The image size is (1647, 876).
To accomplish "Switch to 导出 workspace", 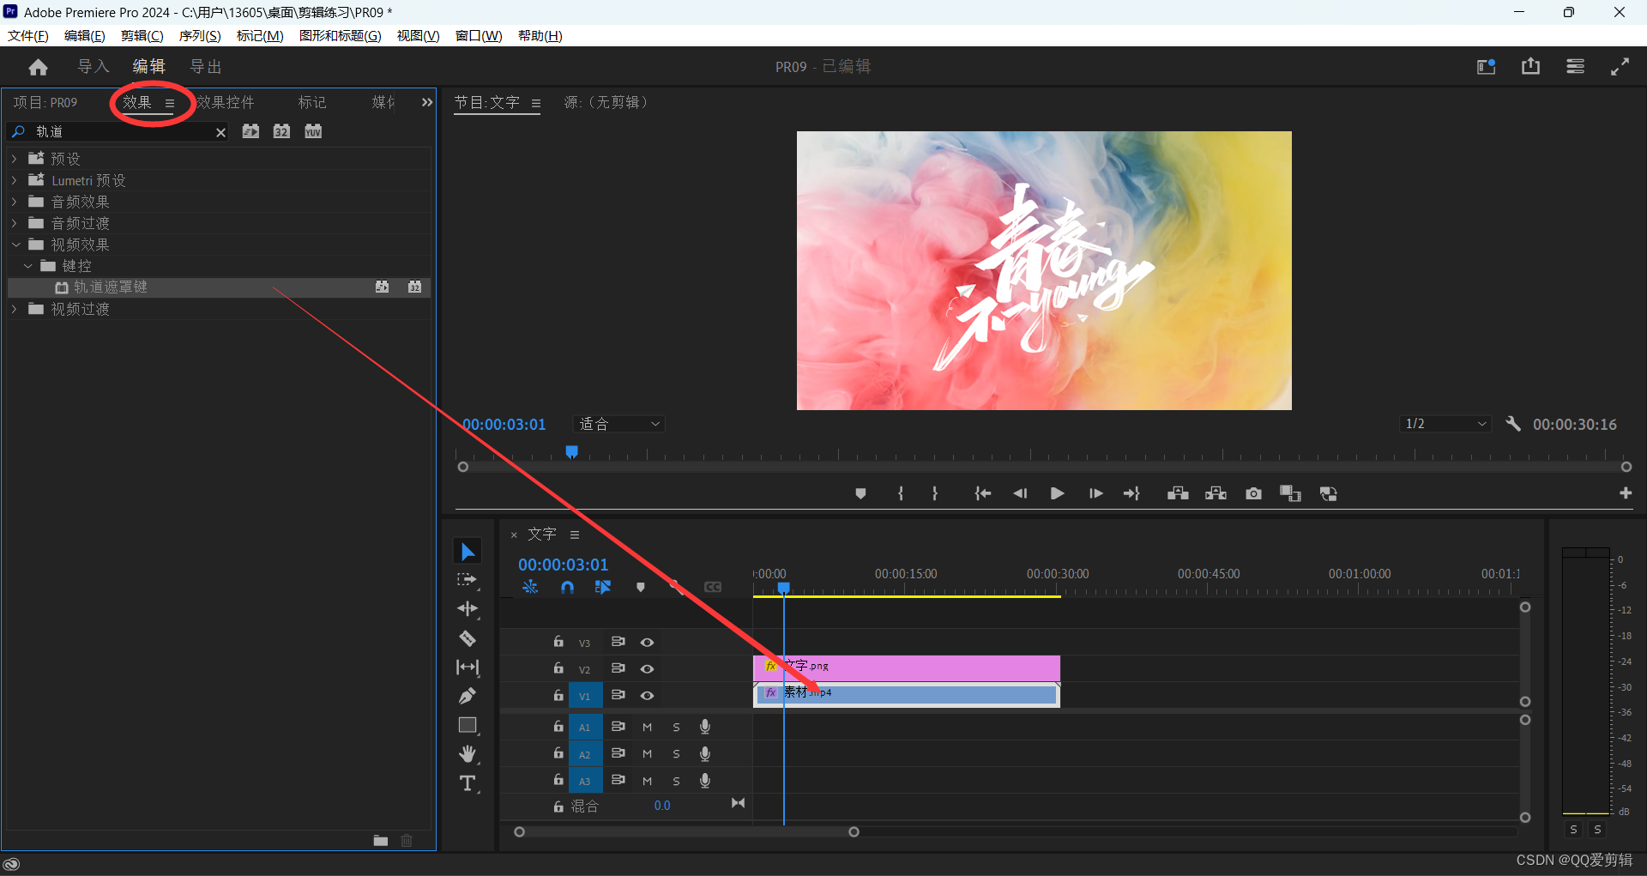I will (206, 66).
